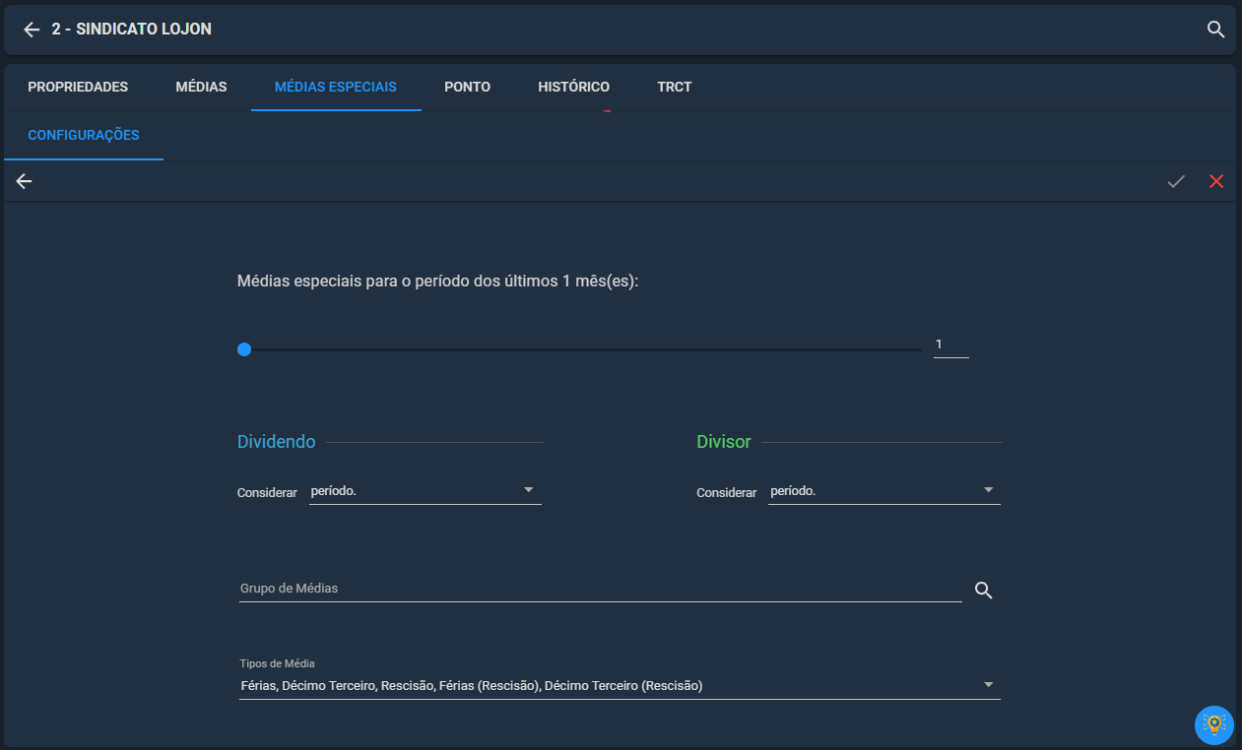1242x750 pixels.
Task: Confirm changes with the checkmark icon
Action: (1176, 182)
